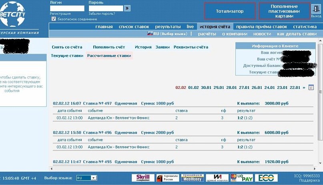Select date 24.01 in history
The width and height of the screenshot is (323, 185).
coord(269,88)
